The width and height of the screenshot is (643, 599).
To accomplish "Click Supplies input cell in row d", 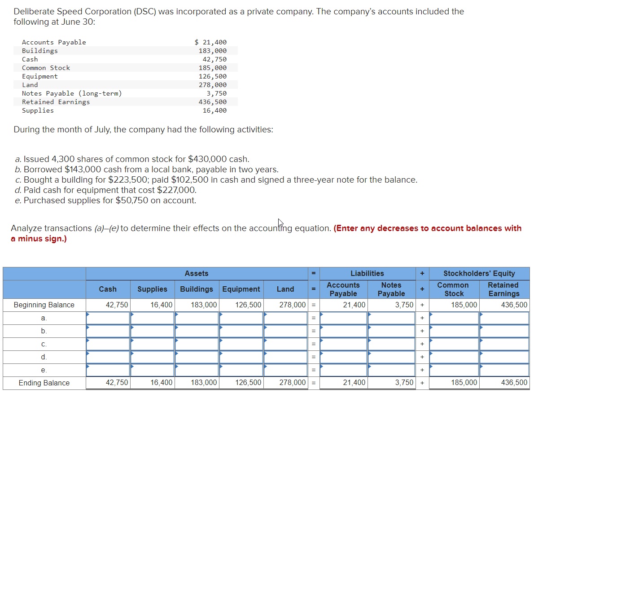I will pyautogui.click(x=152, y=357).
